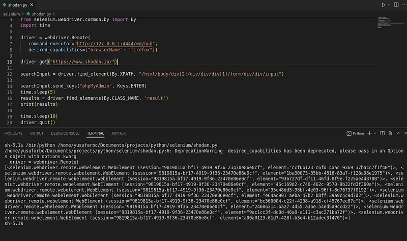The width and height of the screenshot is (407, 241).
Task: Click DeprecationWarning text in terminal output
Action: [x=199, y=150]
